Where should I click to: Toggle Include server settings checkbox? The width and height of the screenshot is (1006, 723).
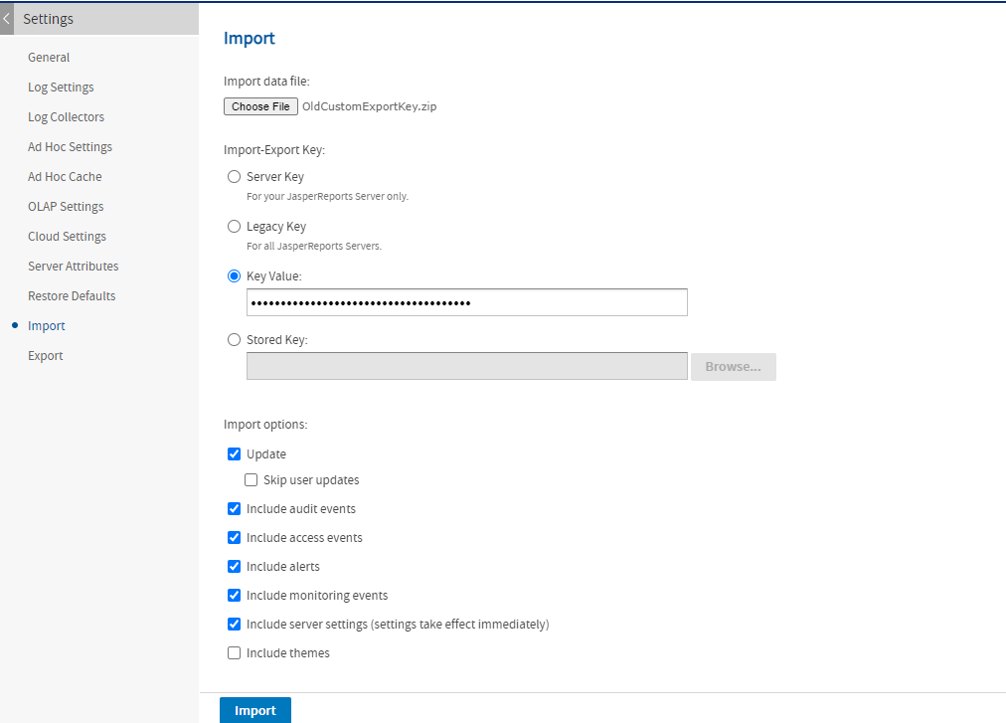235,625
